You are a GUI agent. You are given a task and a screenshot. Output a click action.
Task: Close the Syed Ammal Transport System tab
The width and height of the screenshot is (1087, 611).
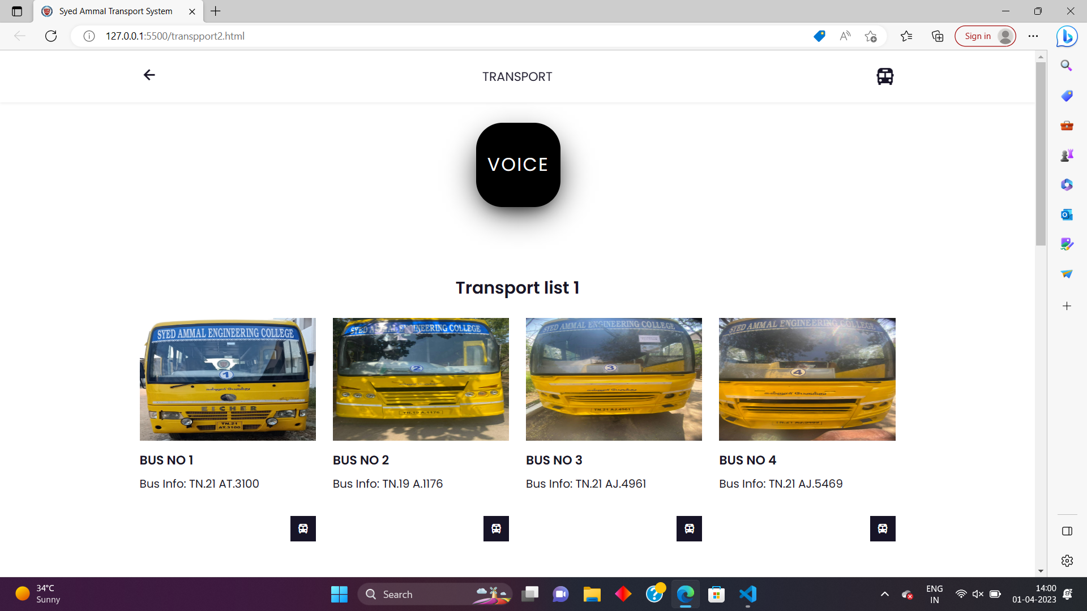click(192, 11)
